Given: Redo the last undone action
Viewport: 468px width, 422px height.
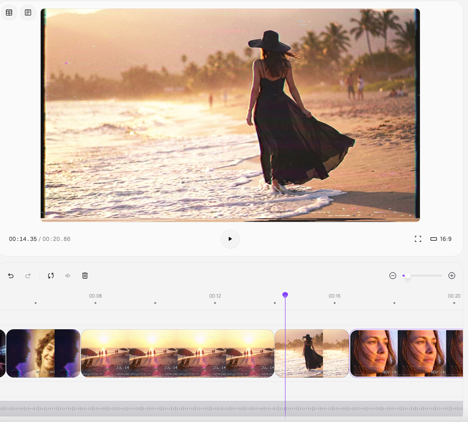Looking at the screenshot, I should tap(28, 276).
